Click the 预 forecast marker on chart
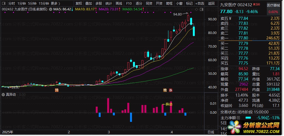 tap(57, 90)
